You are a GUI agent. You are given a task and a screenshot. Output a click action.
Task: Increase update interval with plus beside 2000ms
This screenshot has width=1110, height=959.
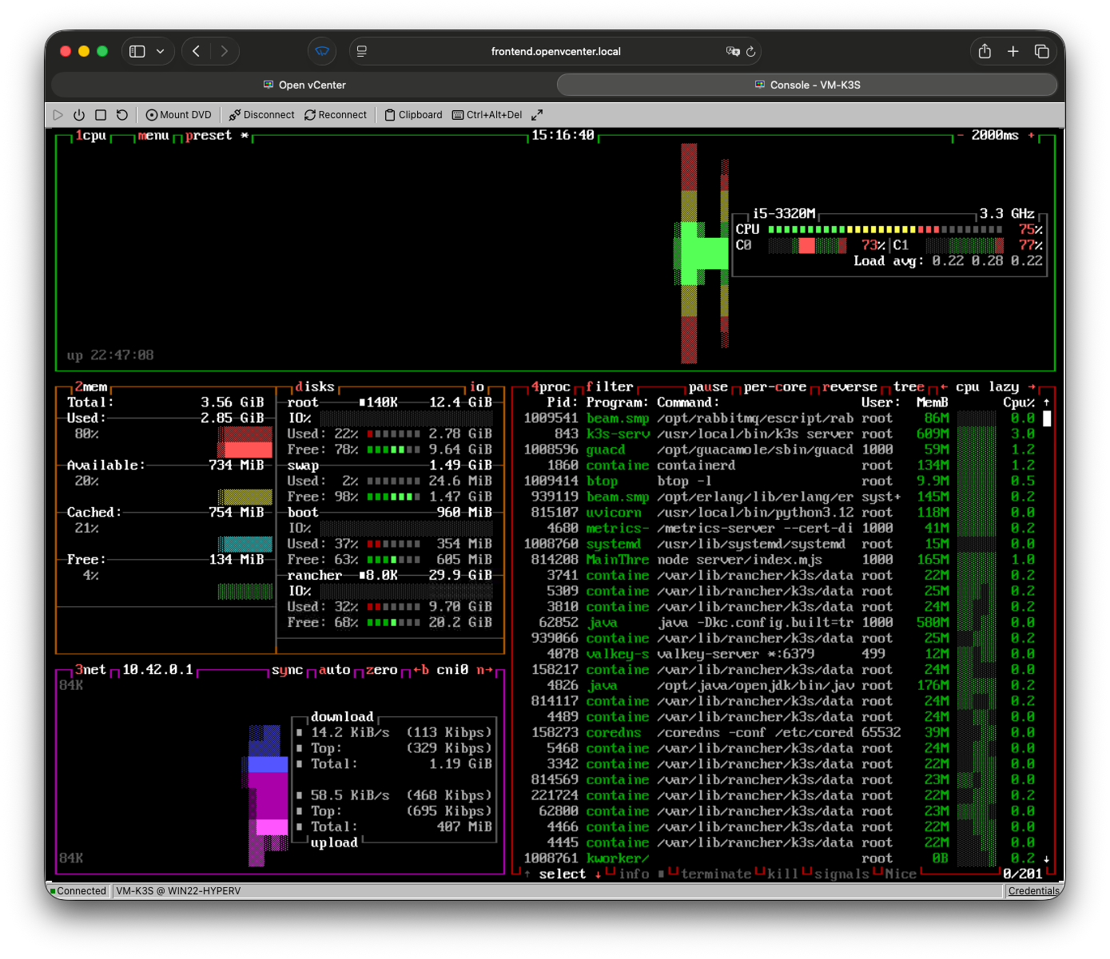(x=1031, y=136)
